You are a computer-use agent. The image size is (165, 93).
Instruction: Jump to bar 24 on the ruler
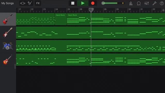click(x=57, y=9)
